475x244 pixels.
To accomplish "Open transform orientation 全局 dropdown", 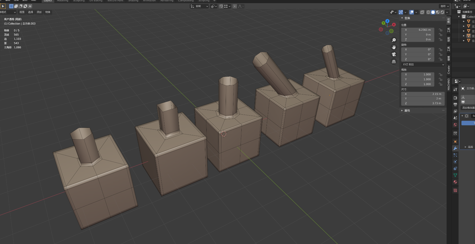I will point(199,6).
